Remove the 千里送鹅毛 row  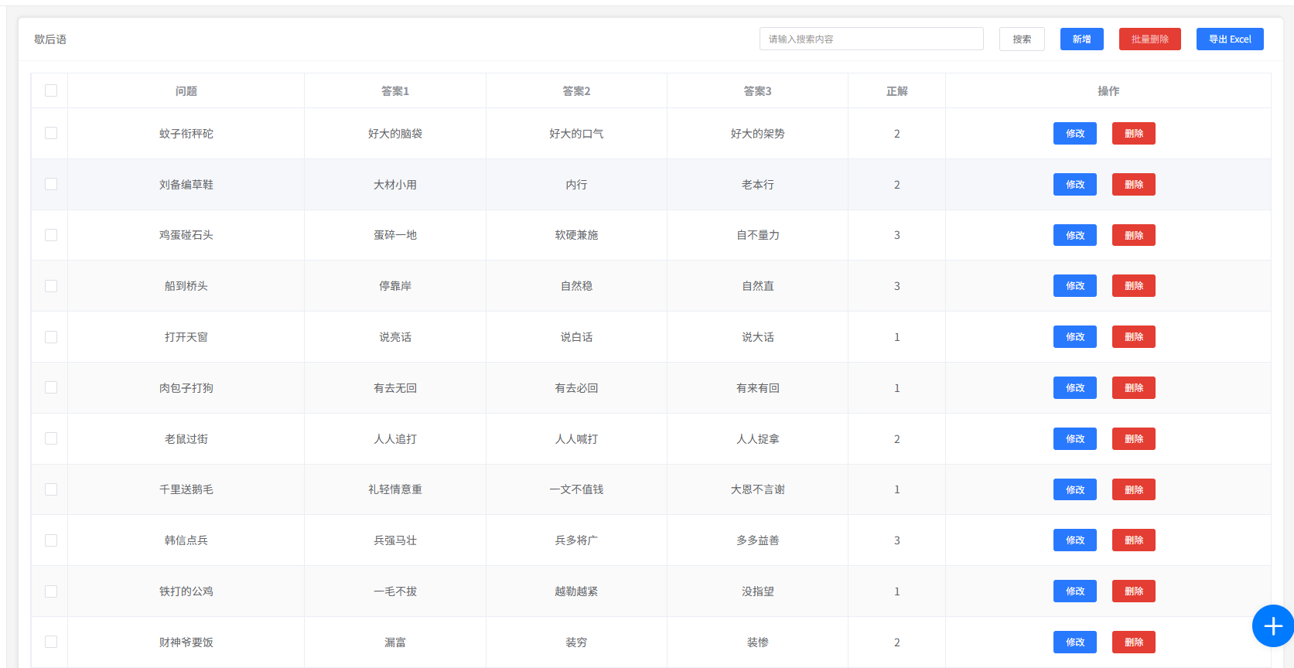(x=1133, y=490)
